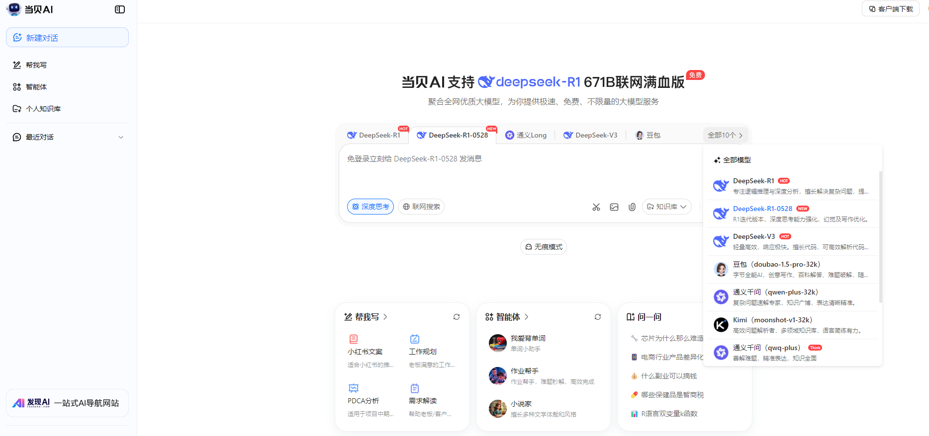Switch to the DeepSeek-R1-0528 tab
Viewport: 929px width, 436px height.
(x=453, y=135)
